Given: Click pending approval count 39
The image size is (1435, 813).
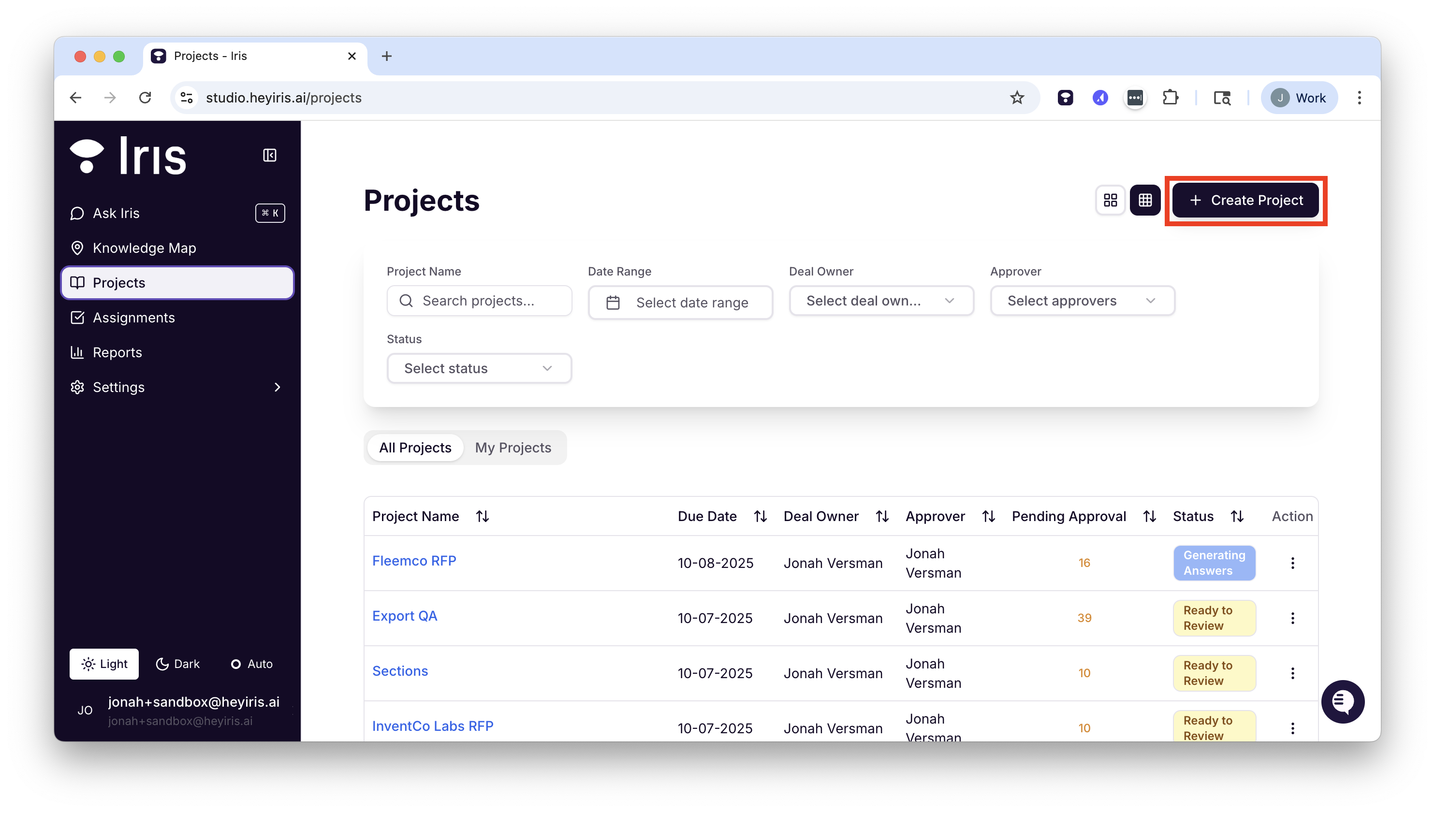Looking at the screenshot, I should click(1084, 618).
